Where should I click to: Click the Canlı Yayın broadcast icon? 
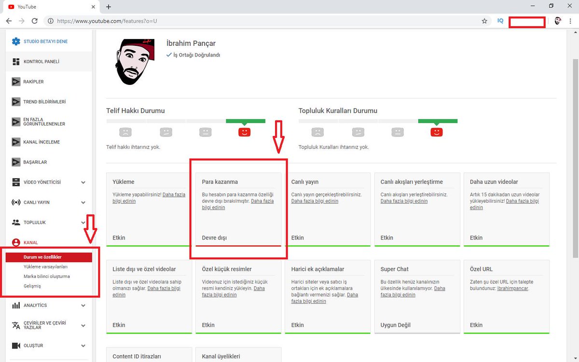point(16,202)
